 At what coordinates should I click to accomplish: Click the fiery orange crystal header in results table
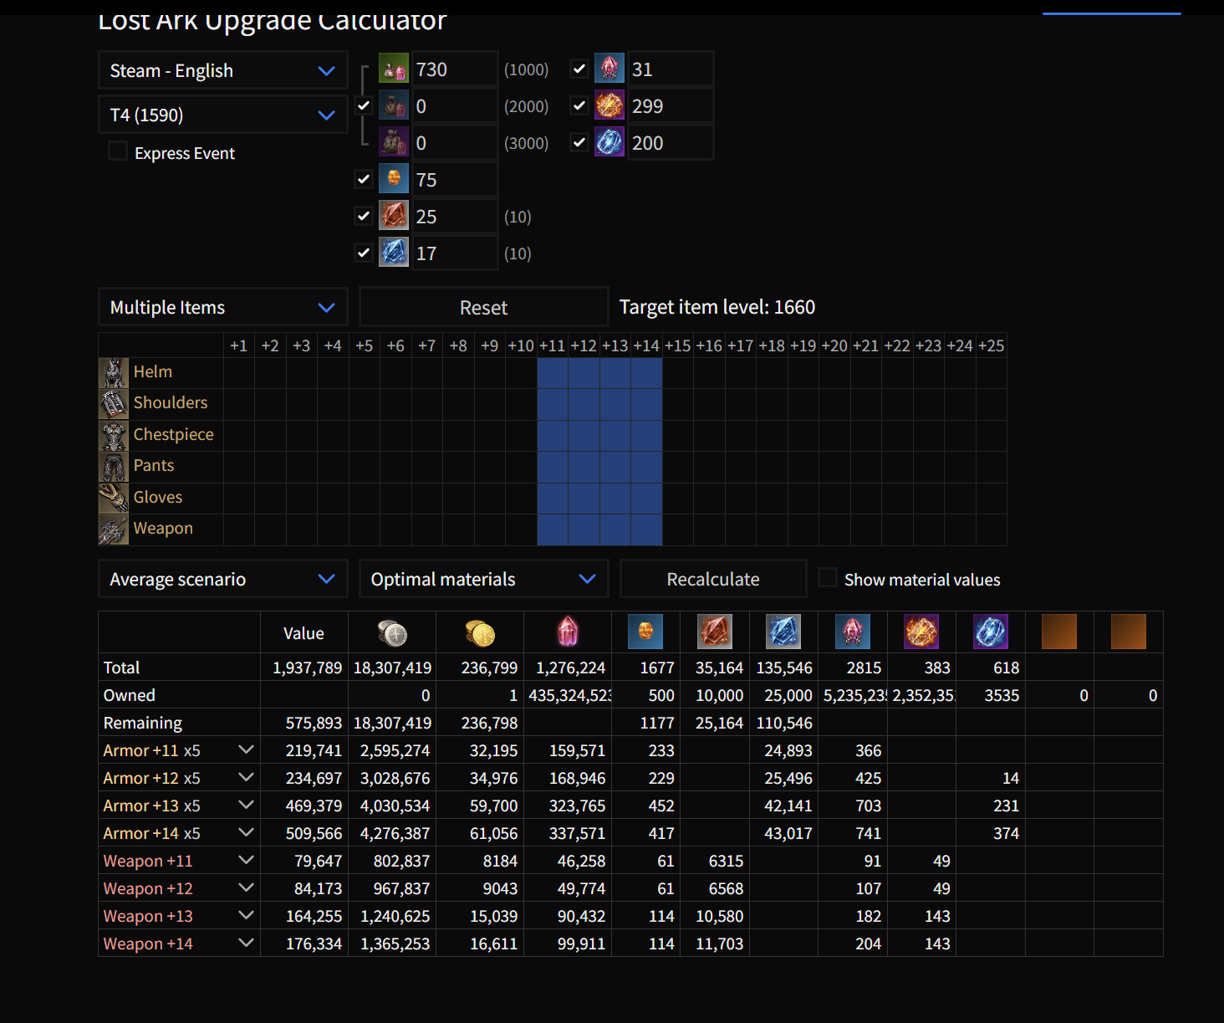(x=921, y=632)
